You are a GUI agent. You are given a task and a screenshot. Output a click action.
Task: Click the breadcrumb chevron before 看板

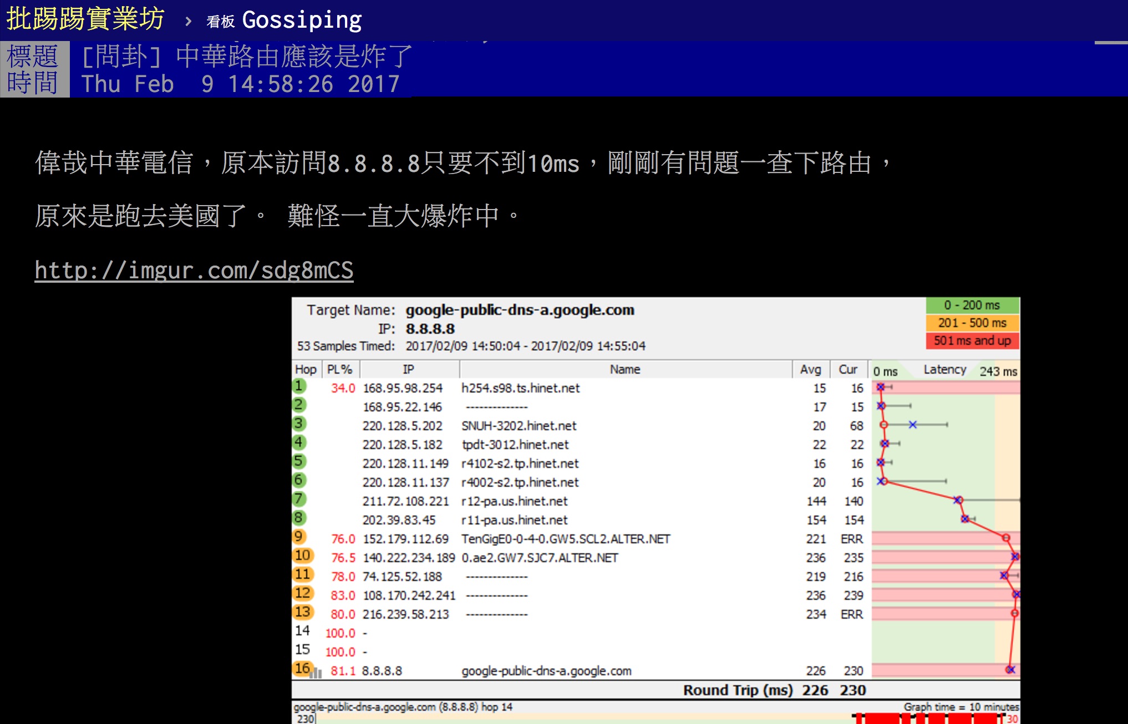coord(188,22)
